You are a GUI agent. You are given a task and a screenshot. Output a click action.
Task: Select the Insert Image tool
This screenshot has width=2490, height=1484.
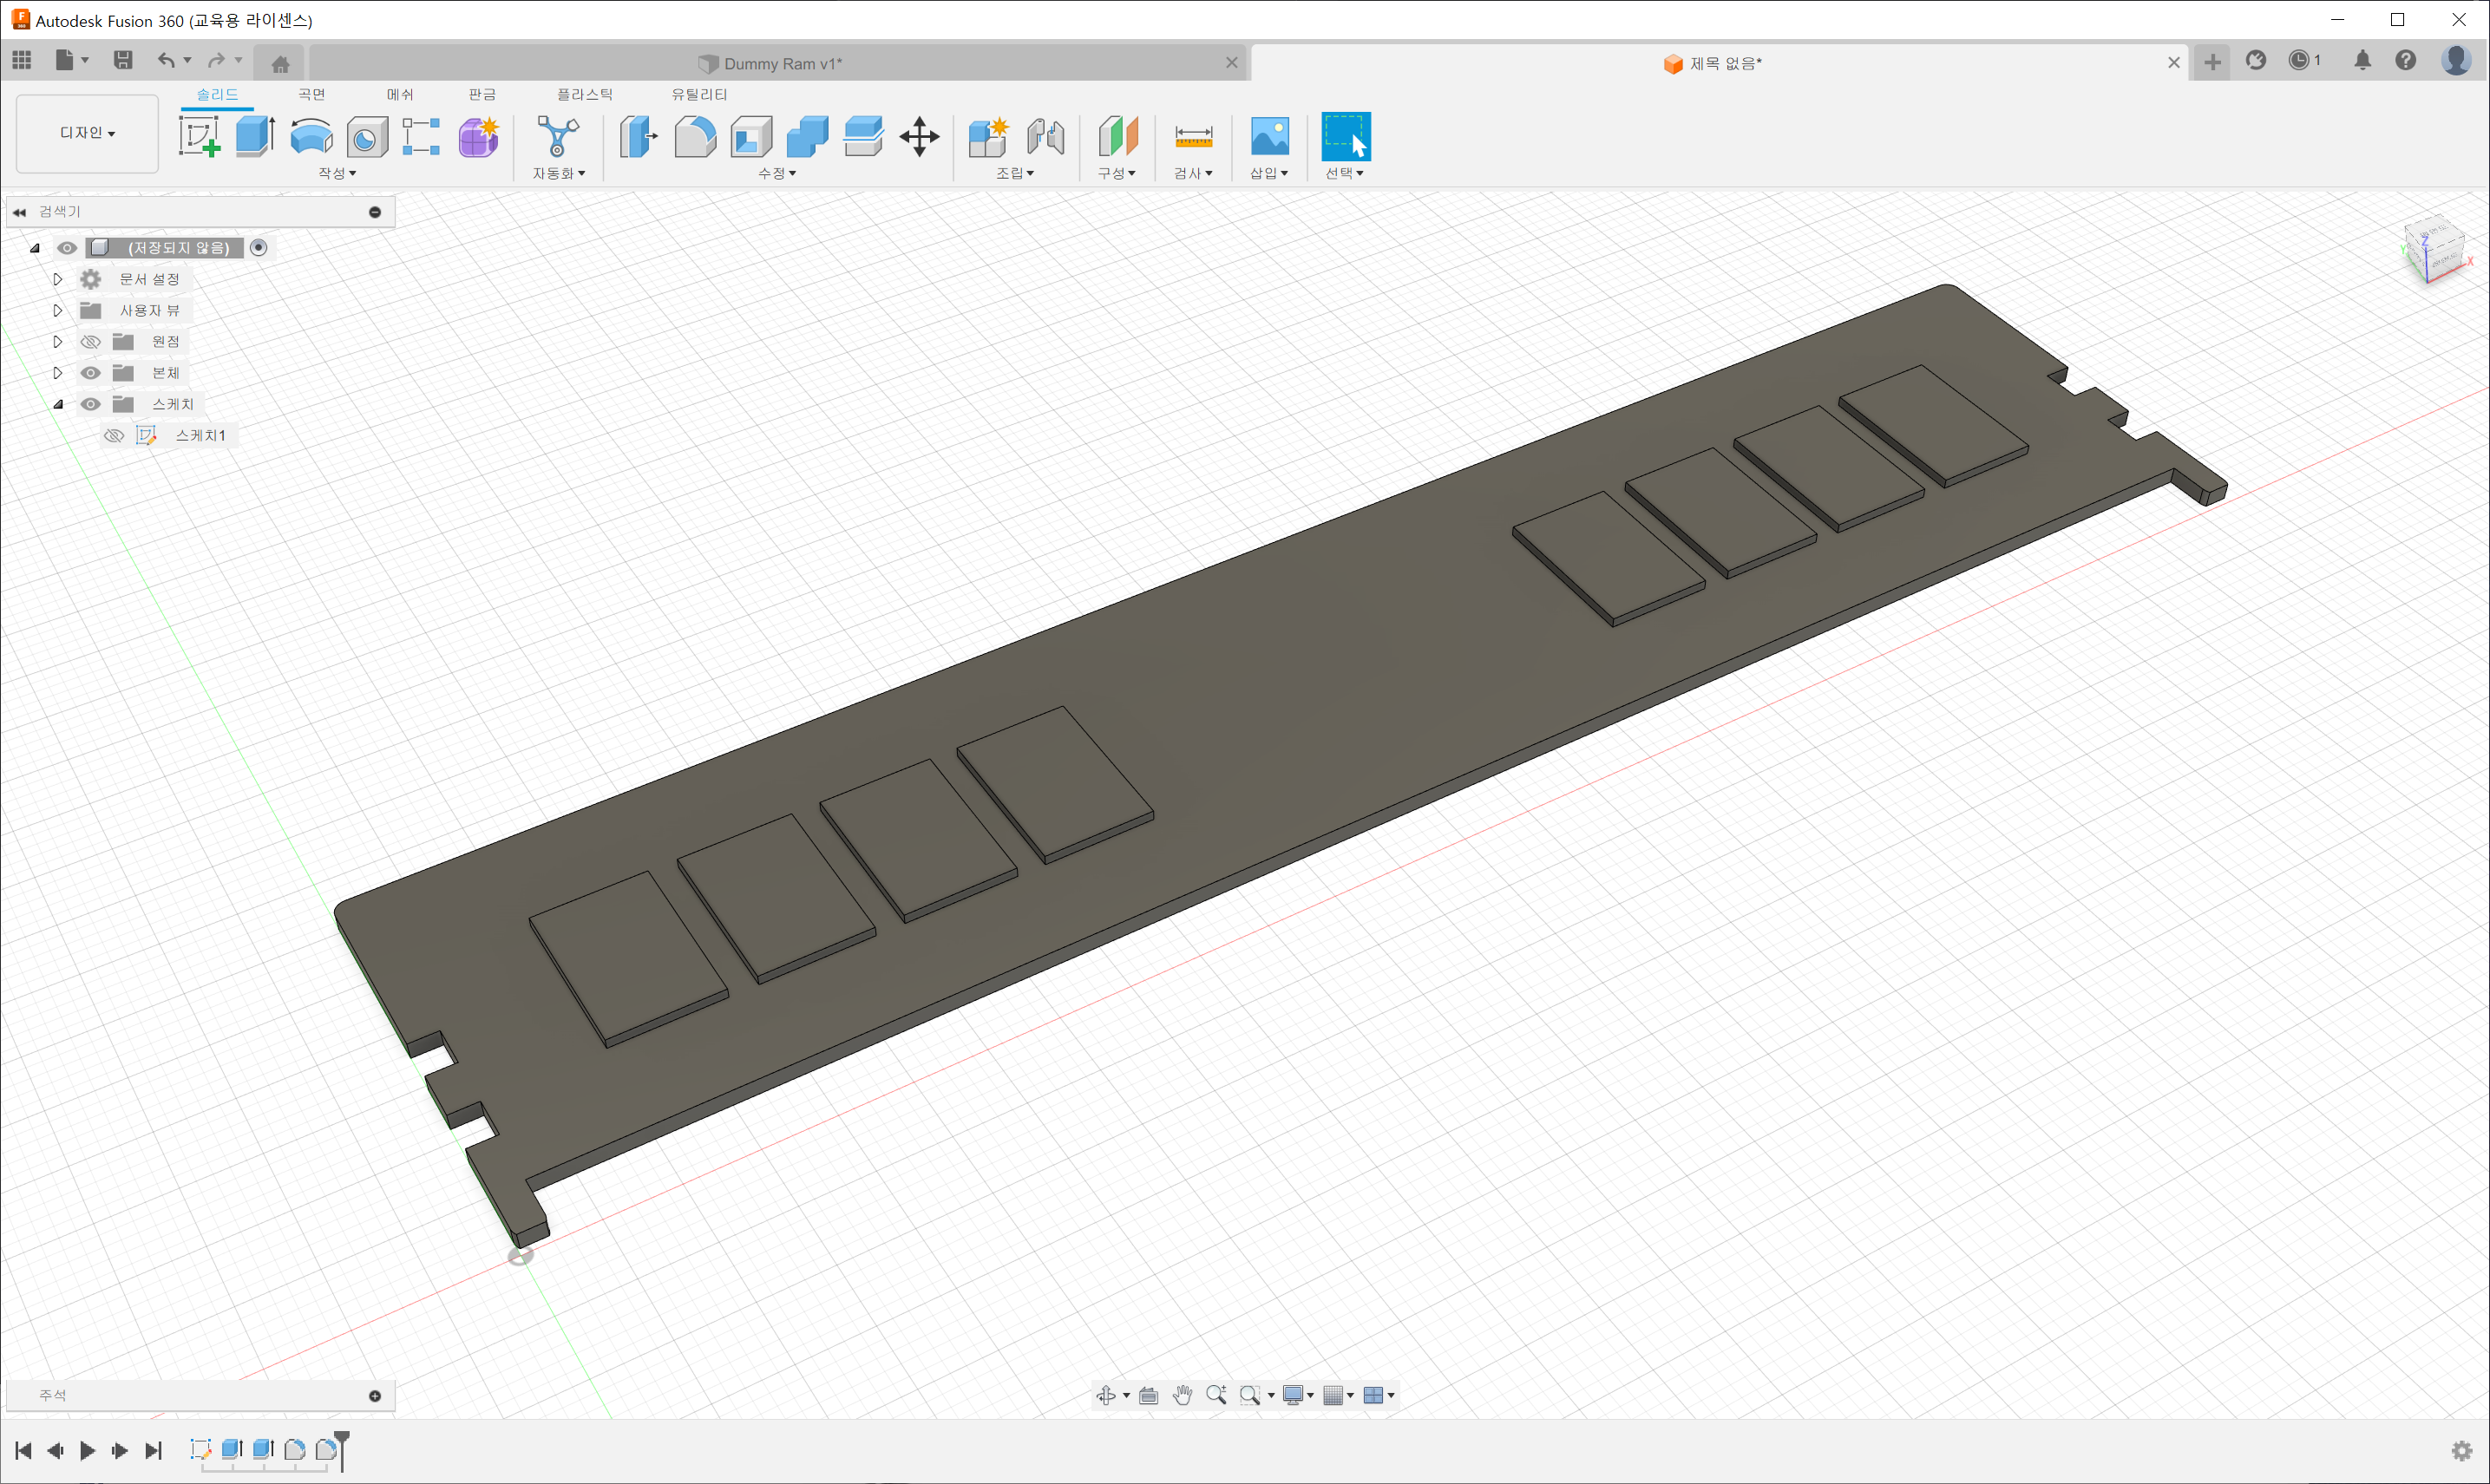pyautogui.click(x=1270, y=136)
